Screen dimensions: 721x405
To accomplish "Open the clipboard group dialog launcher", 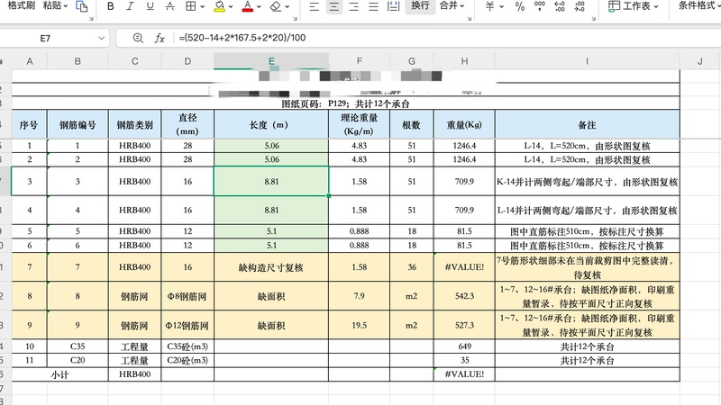I will [91, 19].
